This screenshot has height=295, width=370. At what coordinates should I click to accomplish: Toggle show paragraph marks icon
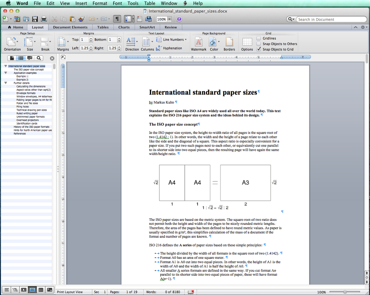coord(117,19)
